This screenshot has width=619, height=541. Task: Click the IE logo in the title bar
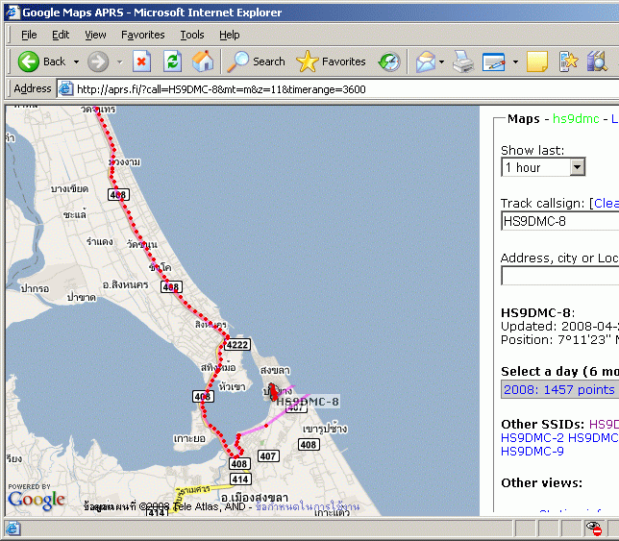(x=12, y=12)
